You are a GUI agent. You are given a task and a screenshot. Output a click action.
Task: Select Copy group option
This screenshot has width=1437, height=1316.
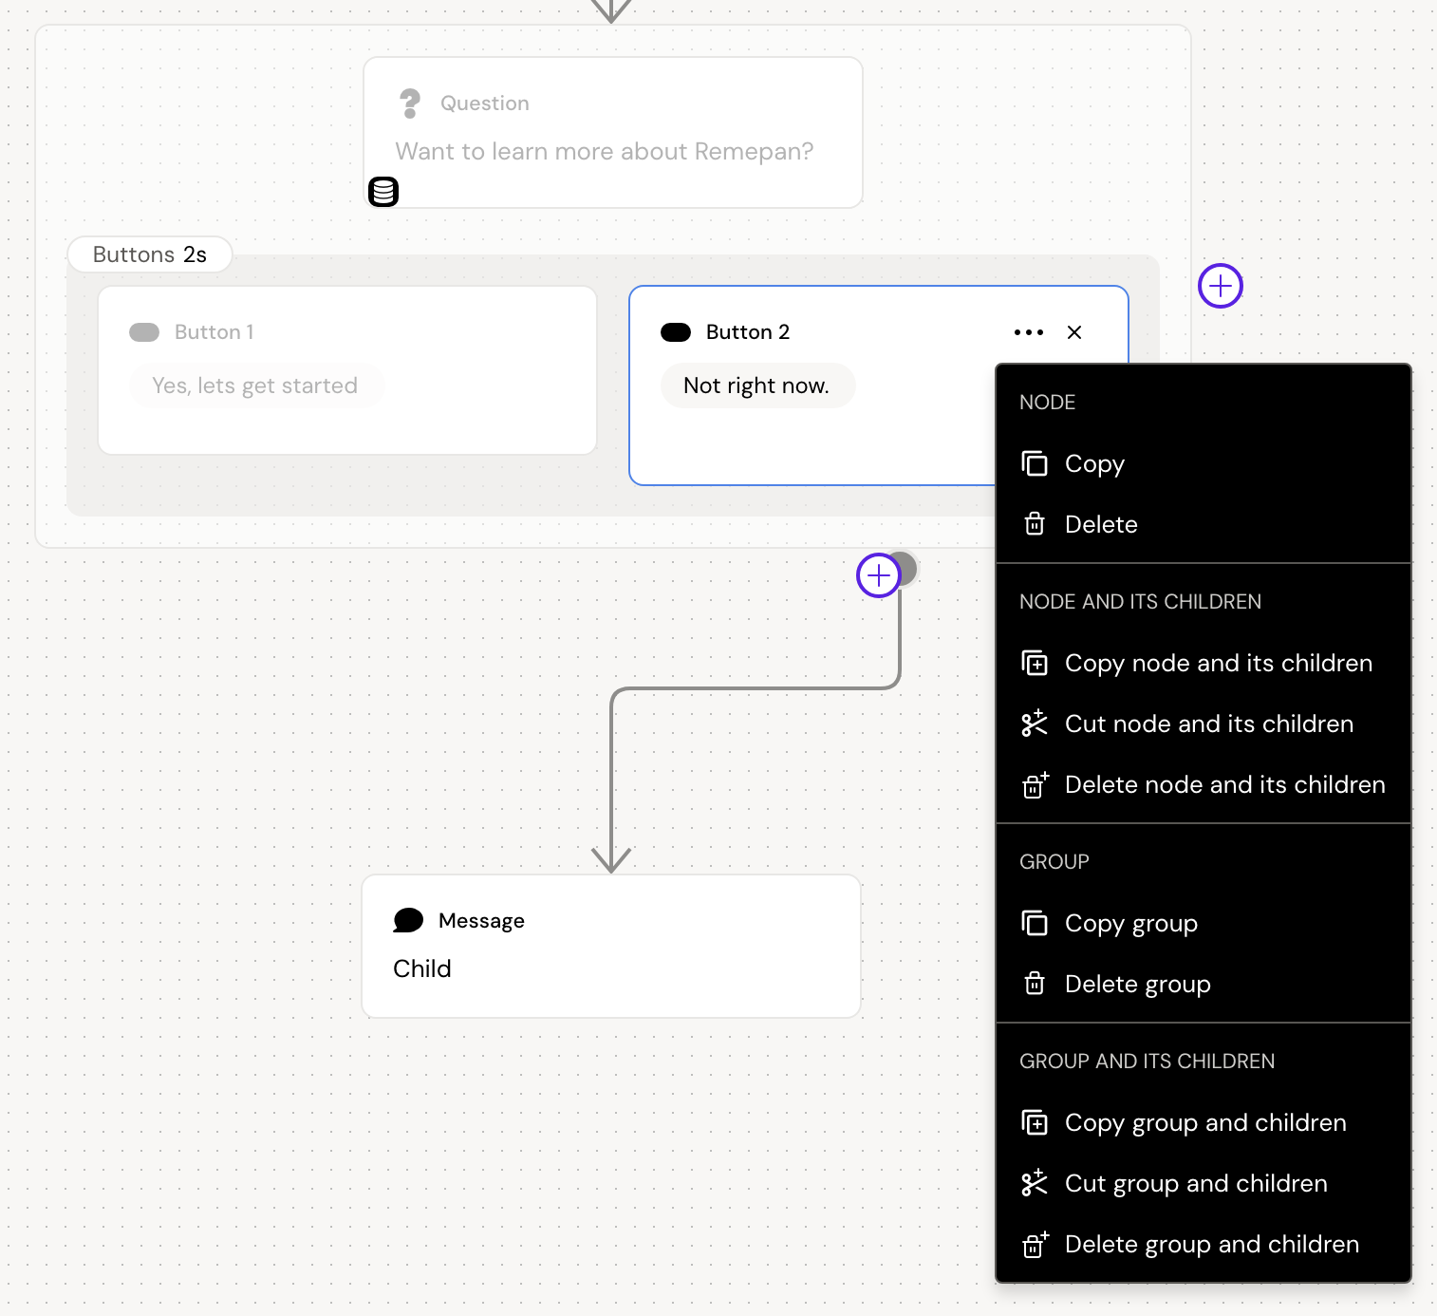pos(1130,923)
